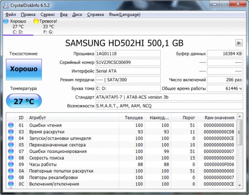Click the yellow Тревога status icon for F: G:

36,21
